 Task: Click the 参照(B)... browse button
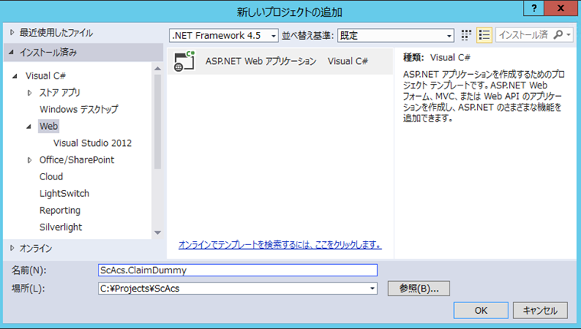[419, 289]
